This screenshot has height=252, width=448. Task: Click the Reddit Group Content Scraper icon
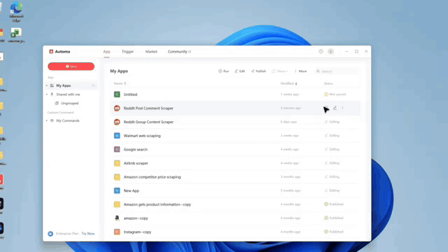(x=117, y=122)
